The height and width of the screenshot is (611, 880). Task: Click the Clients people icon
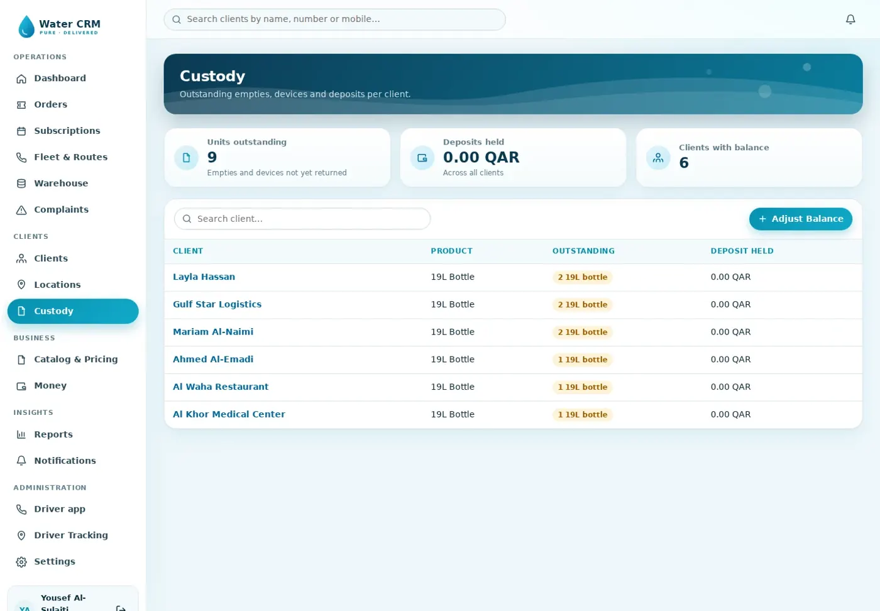pos(21,259)
